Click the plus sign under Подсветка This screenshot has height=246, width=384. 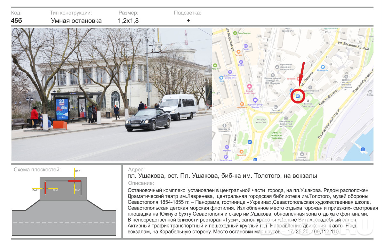coord(188,20)
